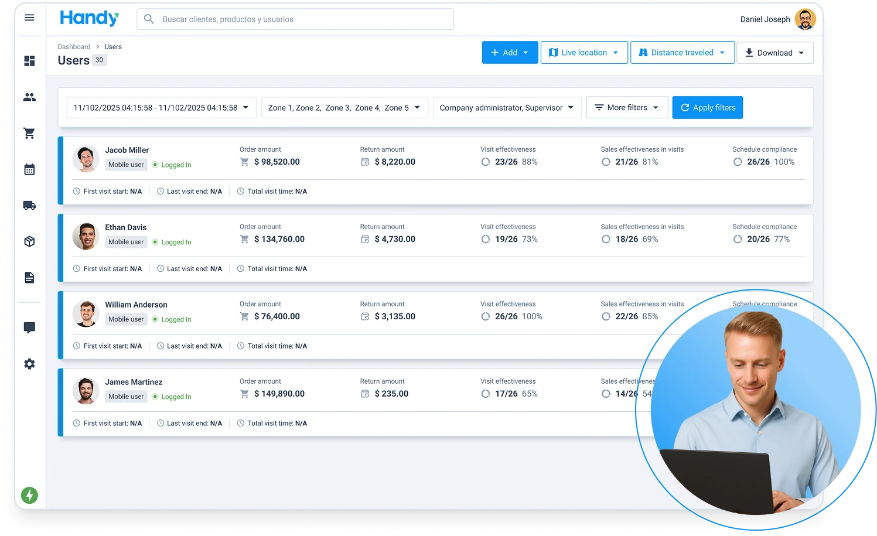This screenshot has height=536, width=877.
Task: Open the Company administrator, Supervisor role dropdown
Action: pos(507,107)
